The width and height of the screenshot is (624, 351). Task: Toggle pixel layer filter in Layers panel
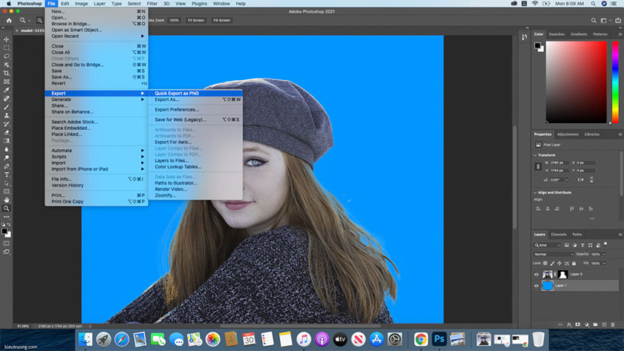[x=567, y=245]
